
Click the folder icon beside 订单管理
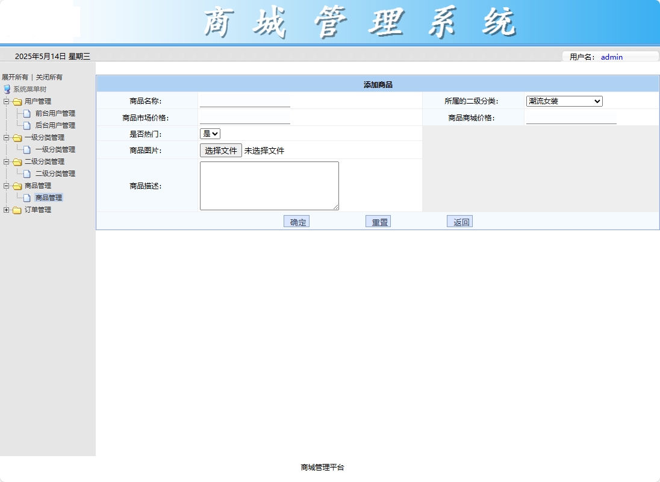(17, 210)
